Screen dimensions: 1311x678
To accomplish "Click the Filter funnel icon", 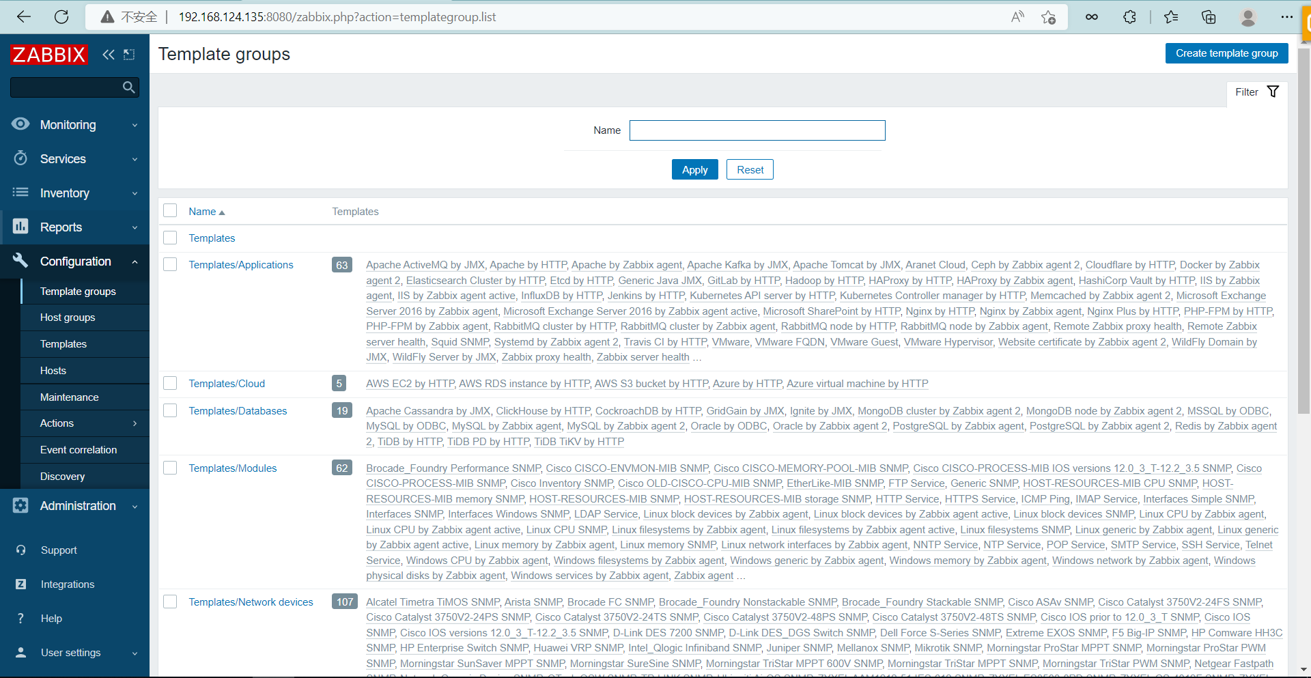I will (x=1273, y=91).
